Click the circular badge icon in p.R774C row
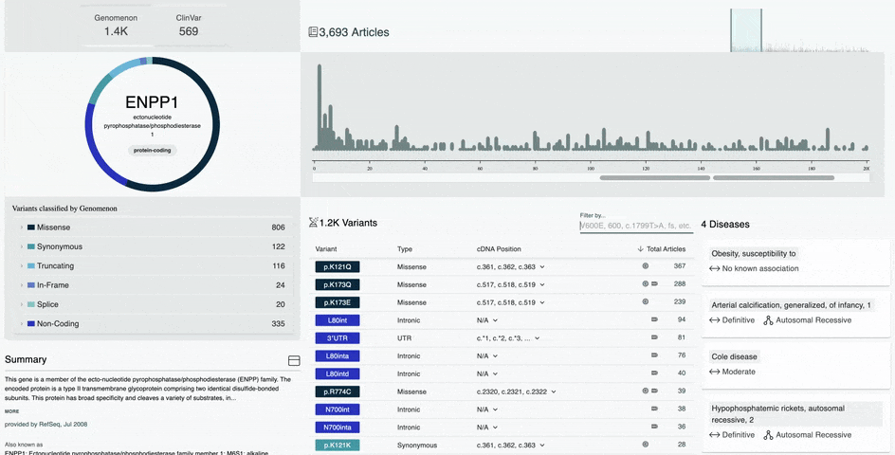895x455 pixels. click(646, 391)
